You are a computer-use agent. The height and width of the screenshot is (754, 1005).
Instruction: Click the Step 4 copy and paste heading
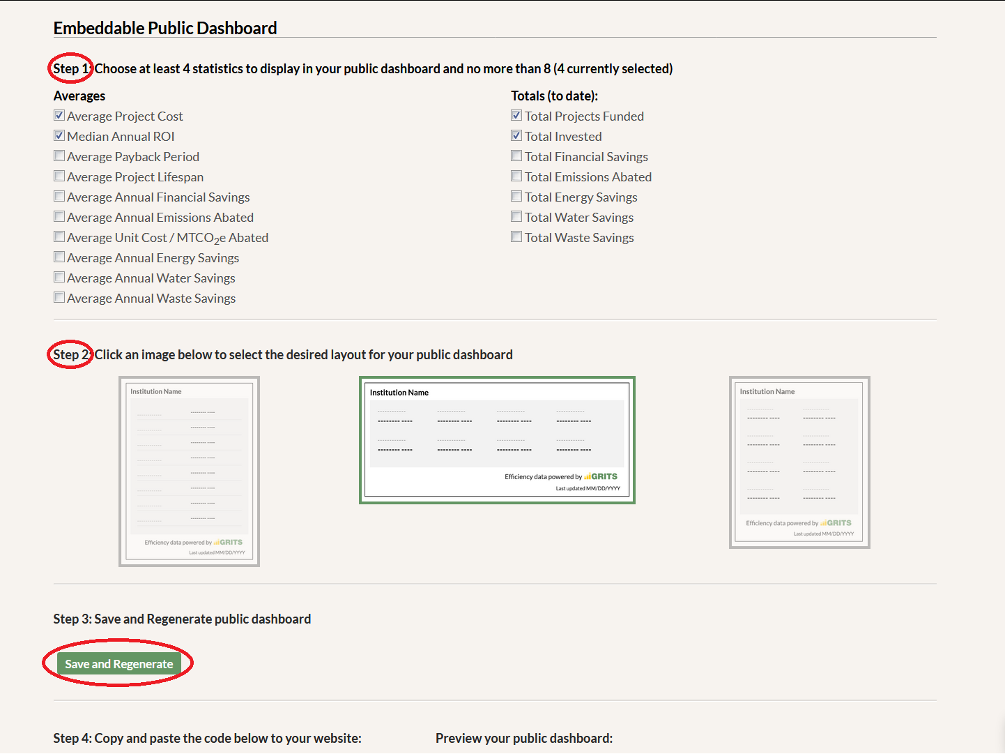point(208,738)
